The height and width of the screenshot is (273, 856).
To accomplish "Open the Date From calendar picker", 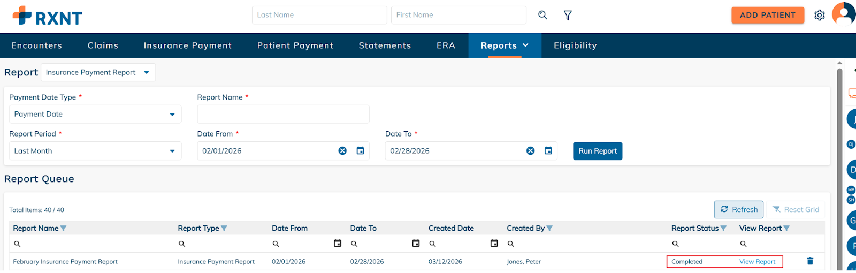I will click(360, 151).
